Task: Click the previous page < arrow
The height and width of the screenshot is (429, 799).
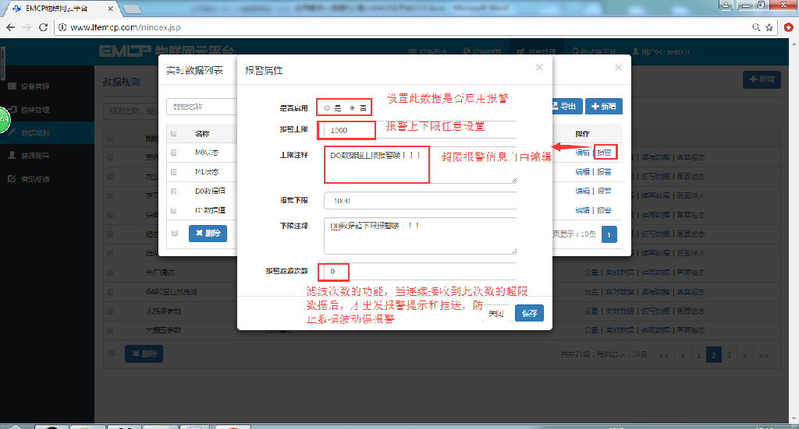Action: [683, 355]
